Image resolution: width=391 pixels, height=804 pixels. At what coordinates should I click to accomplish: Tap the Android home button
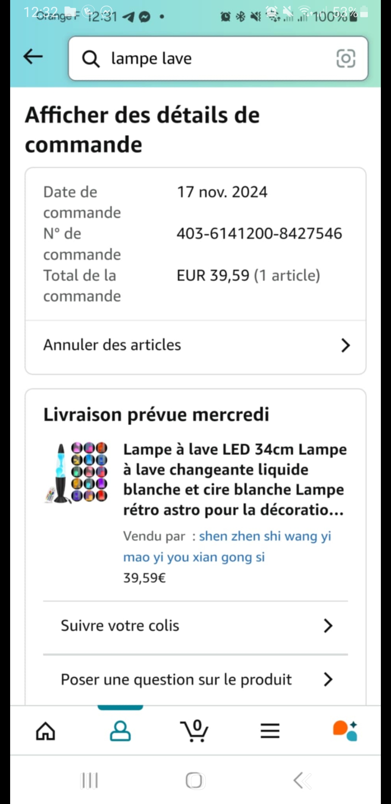coord(195,781)
